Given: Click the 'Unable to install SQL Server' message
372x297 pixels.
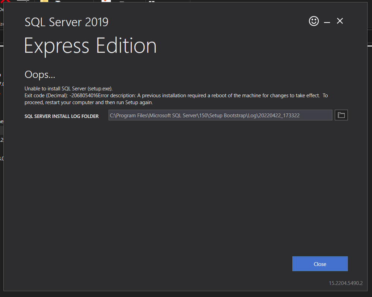Looking at the screenshot, I should [69, 89].
